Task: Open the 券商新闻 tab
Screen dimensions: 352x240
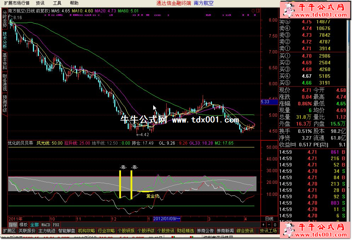Action: (225, 230)
